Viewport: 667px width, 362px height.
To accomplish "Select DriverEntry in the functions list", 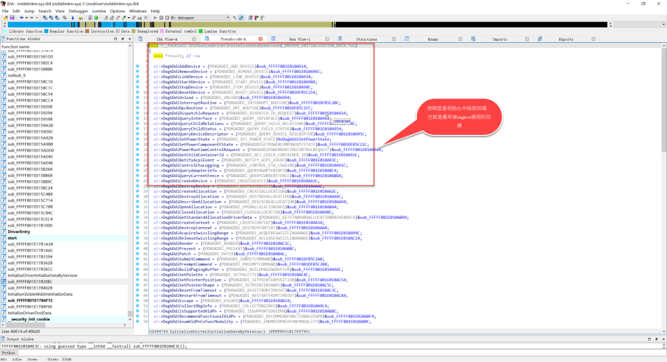I will coord(63,232).
